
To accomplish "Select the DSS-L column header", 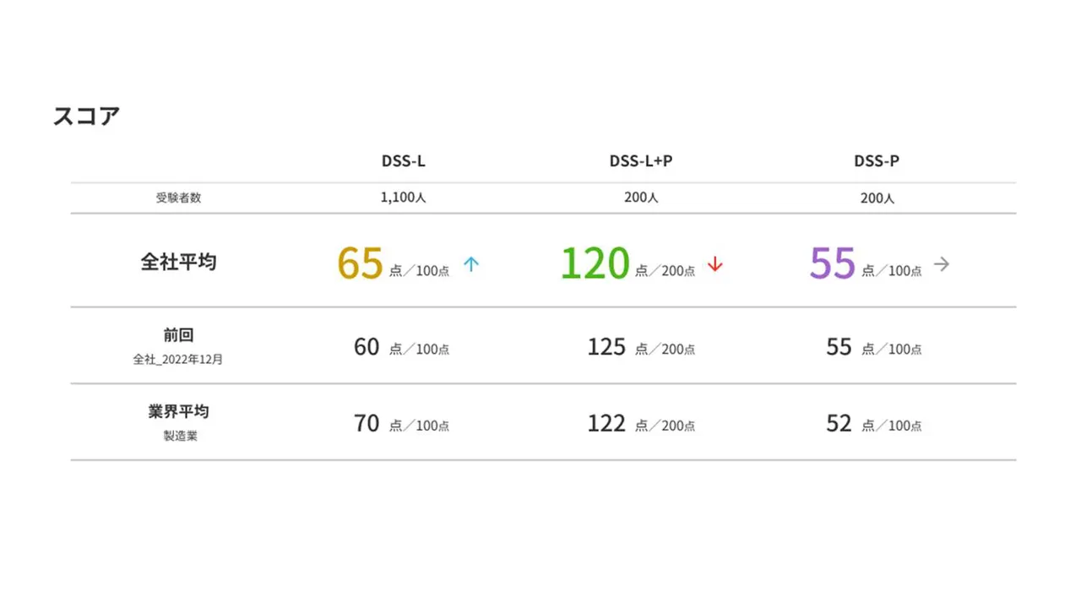I will [x=404, y=160].
